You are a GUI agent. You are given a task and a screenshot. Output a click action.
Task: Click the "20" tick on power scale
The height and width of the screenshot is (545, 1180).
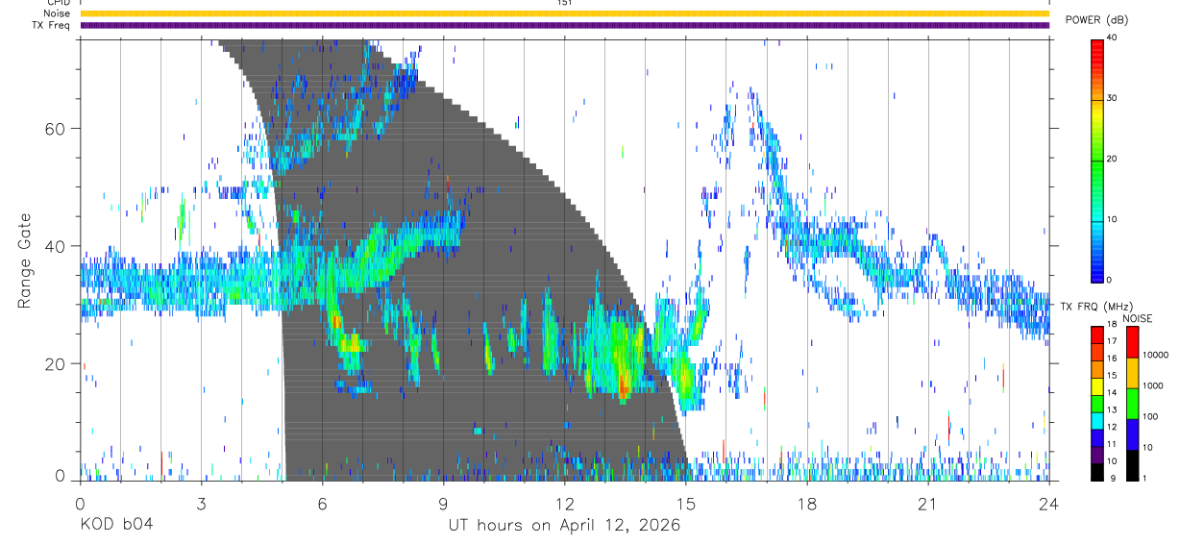tap(1112, 160)
